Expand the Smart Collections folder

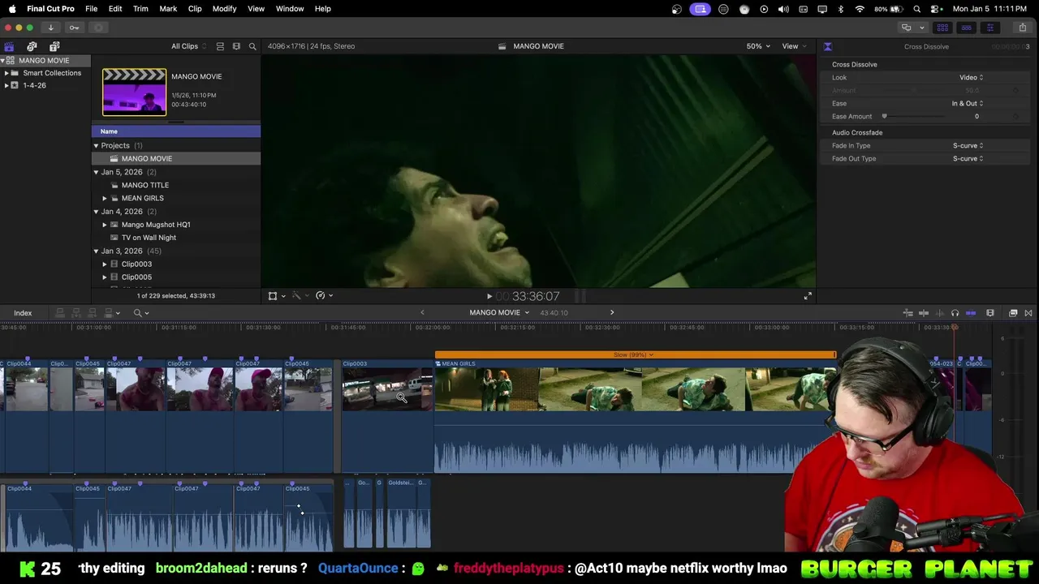coord(6,73)
